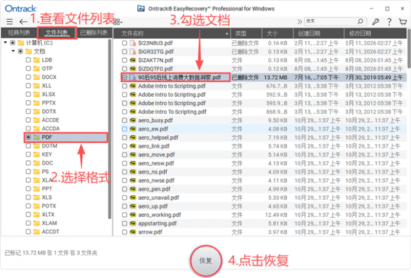Uncheck 90后95后线上消费大数据洞察.pdf checkbox
Screen dimensions: 411x278
point(125,77)
